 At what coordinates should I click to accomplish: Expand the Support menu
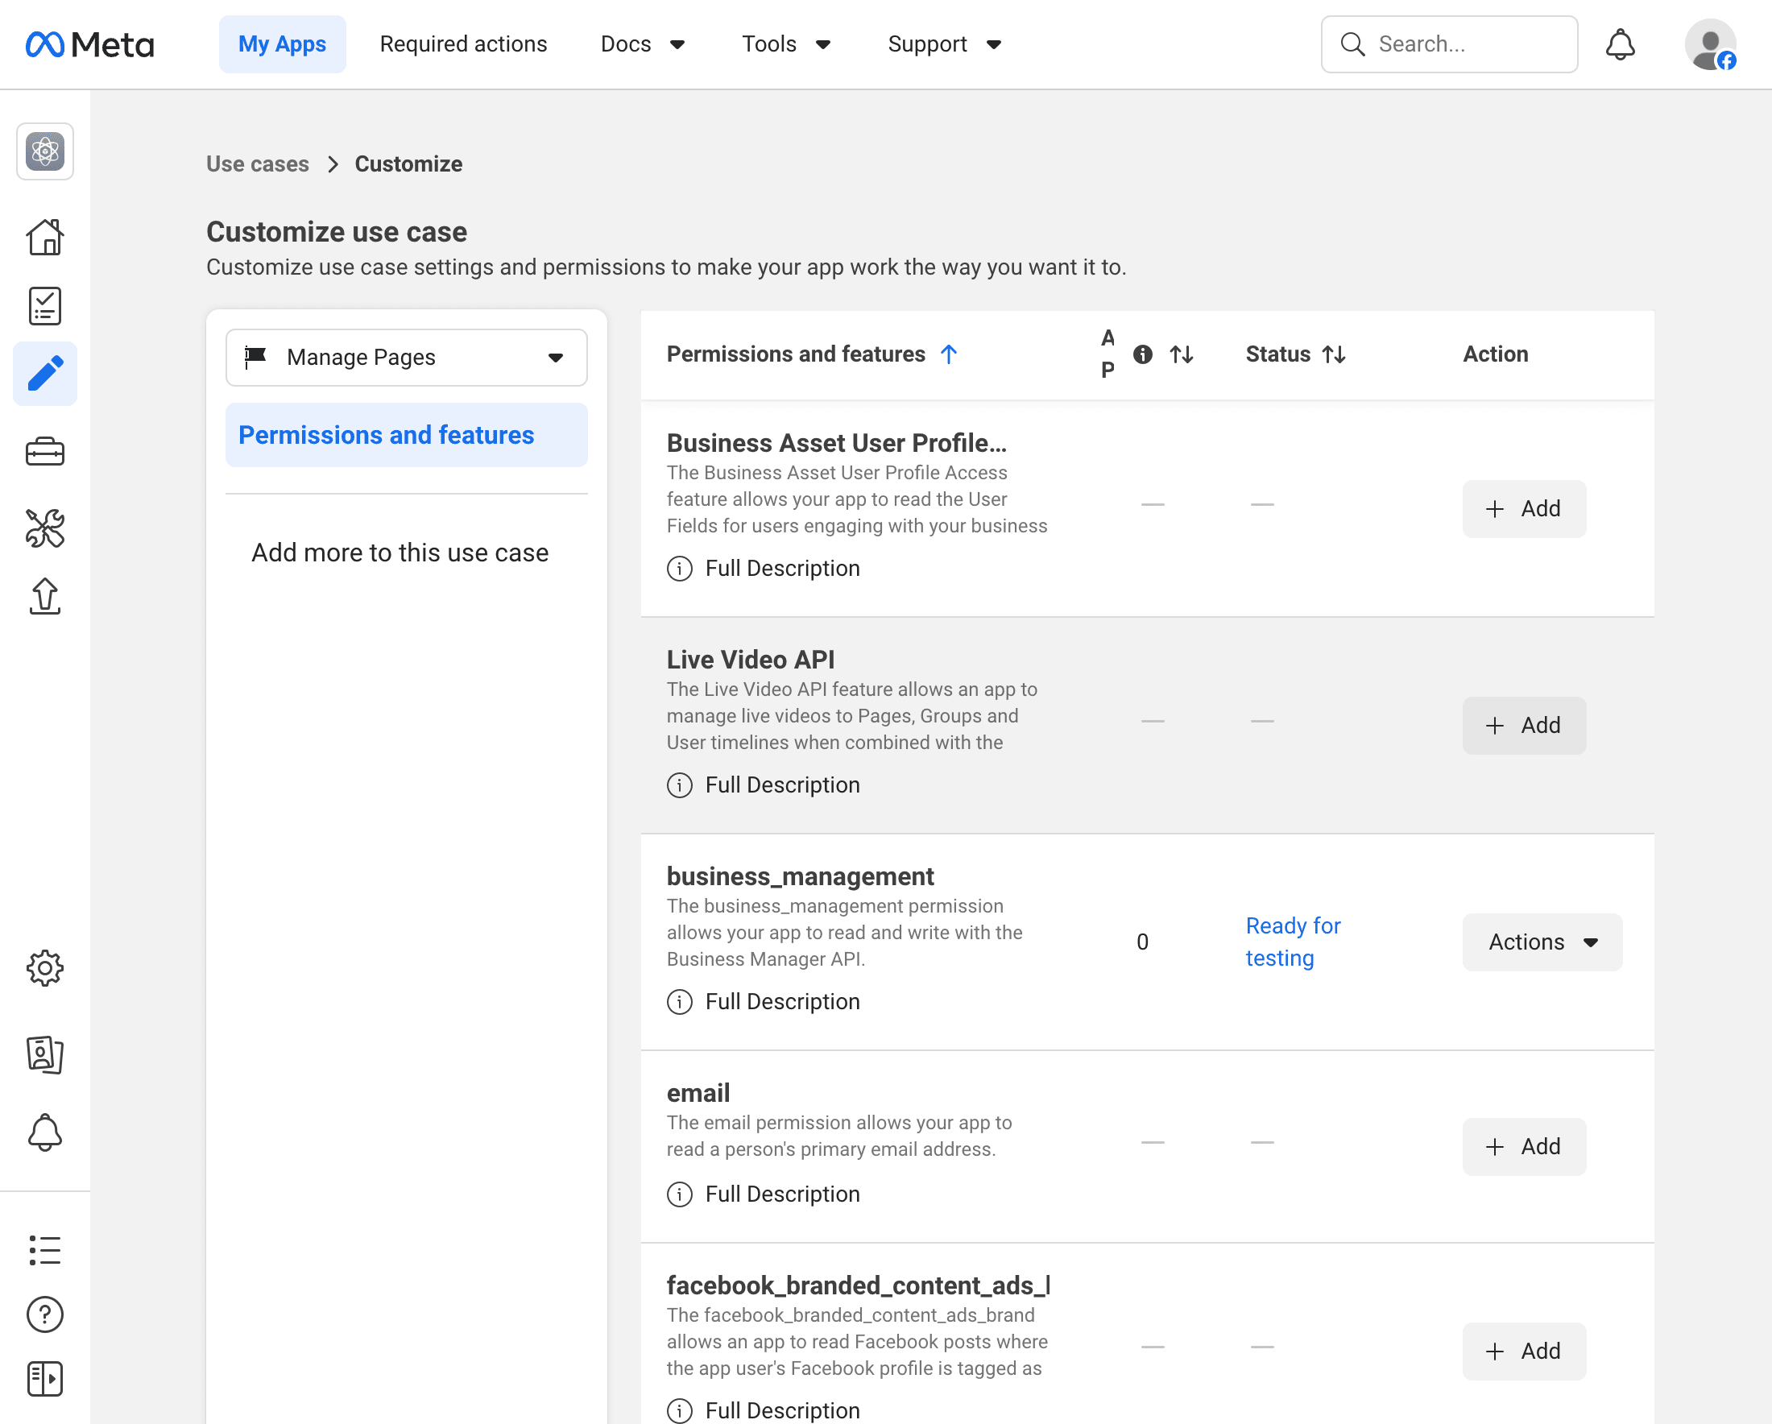944,44
